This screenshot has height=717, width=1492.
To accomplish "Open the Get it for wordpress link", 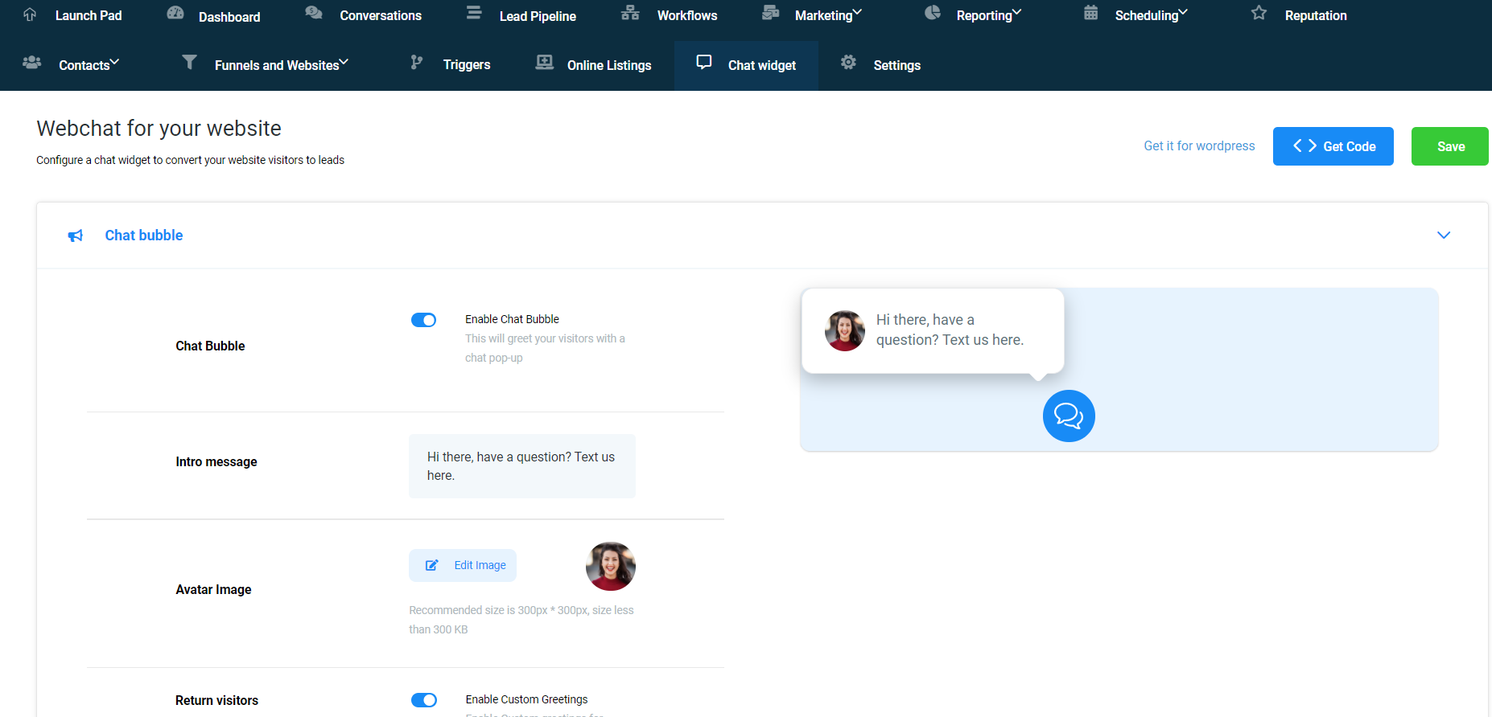I will [x=1199, y=145].
